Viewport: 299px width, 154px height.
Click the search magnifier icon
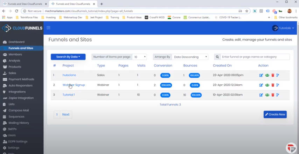pos(217,57)
